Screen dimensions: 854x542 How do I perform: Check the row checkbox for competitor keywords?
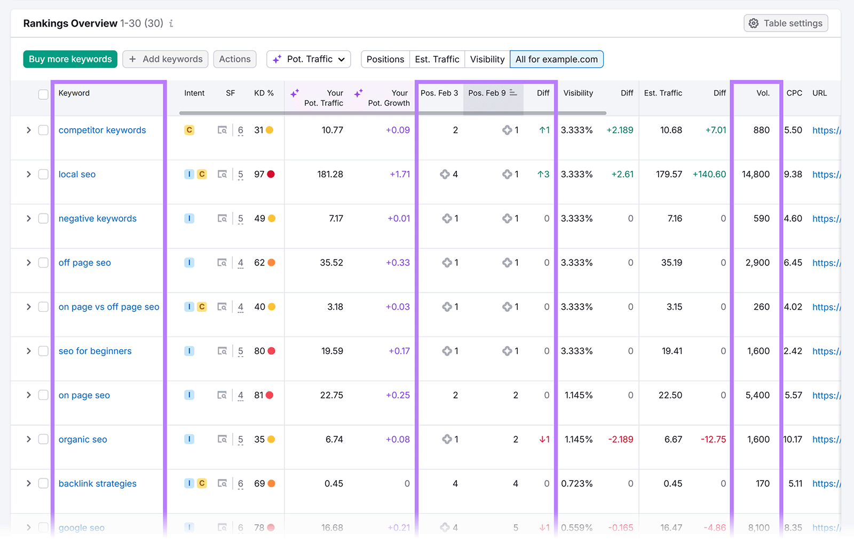43,130
